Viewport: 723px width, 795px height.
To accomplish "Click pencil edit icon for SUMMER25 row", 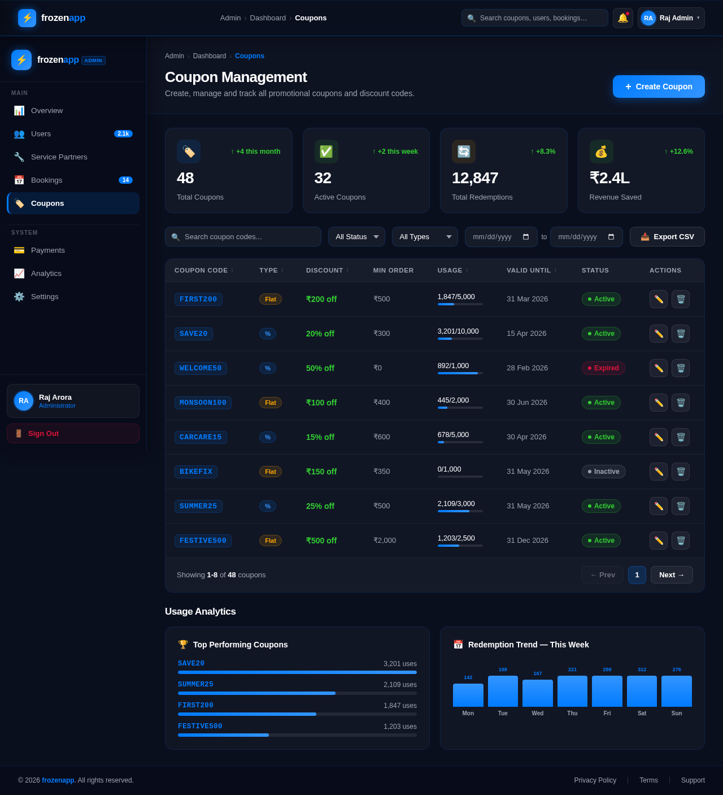I will coord(658,506).
